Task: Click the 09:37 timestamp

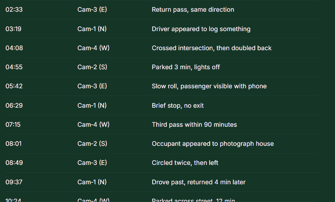Action: click(x=14, y=182)
